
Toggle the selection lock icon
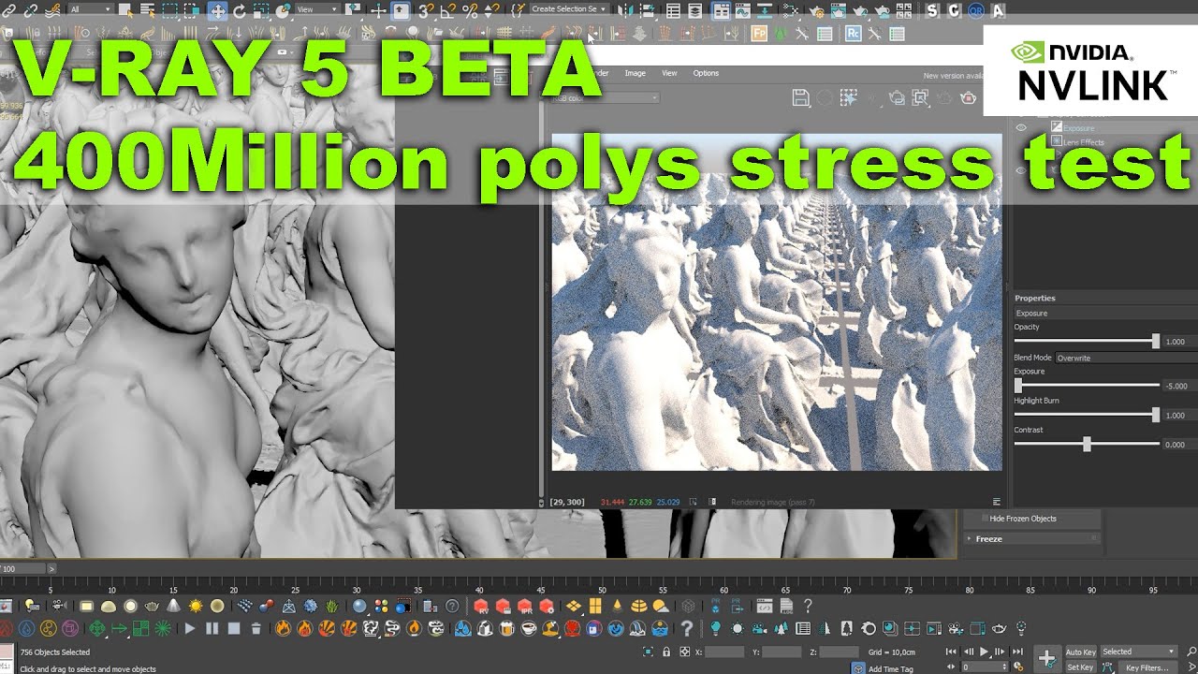666,652
